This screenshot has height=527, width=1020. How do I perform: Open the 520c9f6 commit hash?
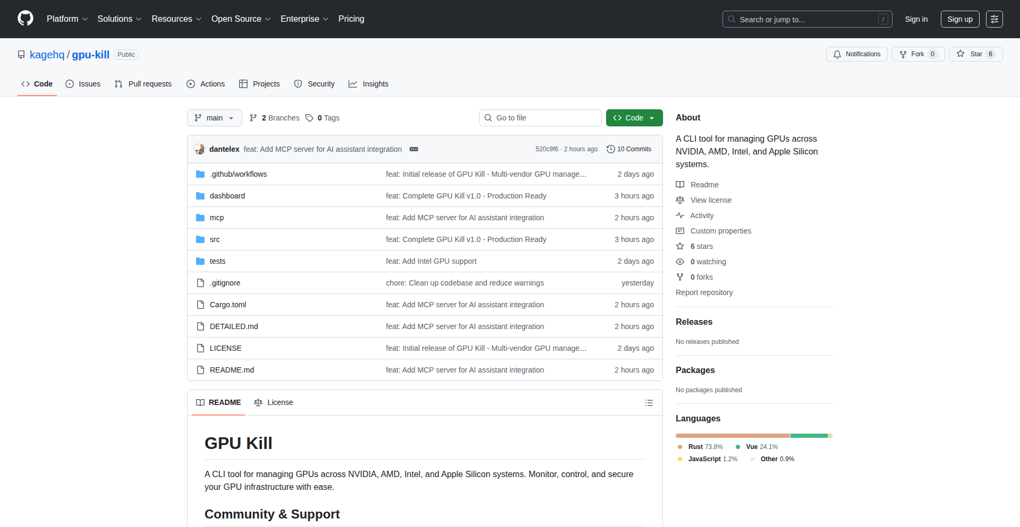pyautogui.click(x=547, y=149)
